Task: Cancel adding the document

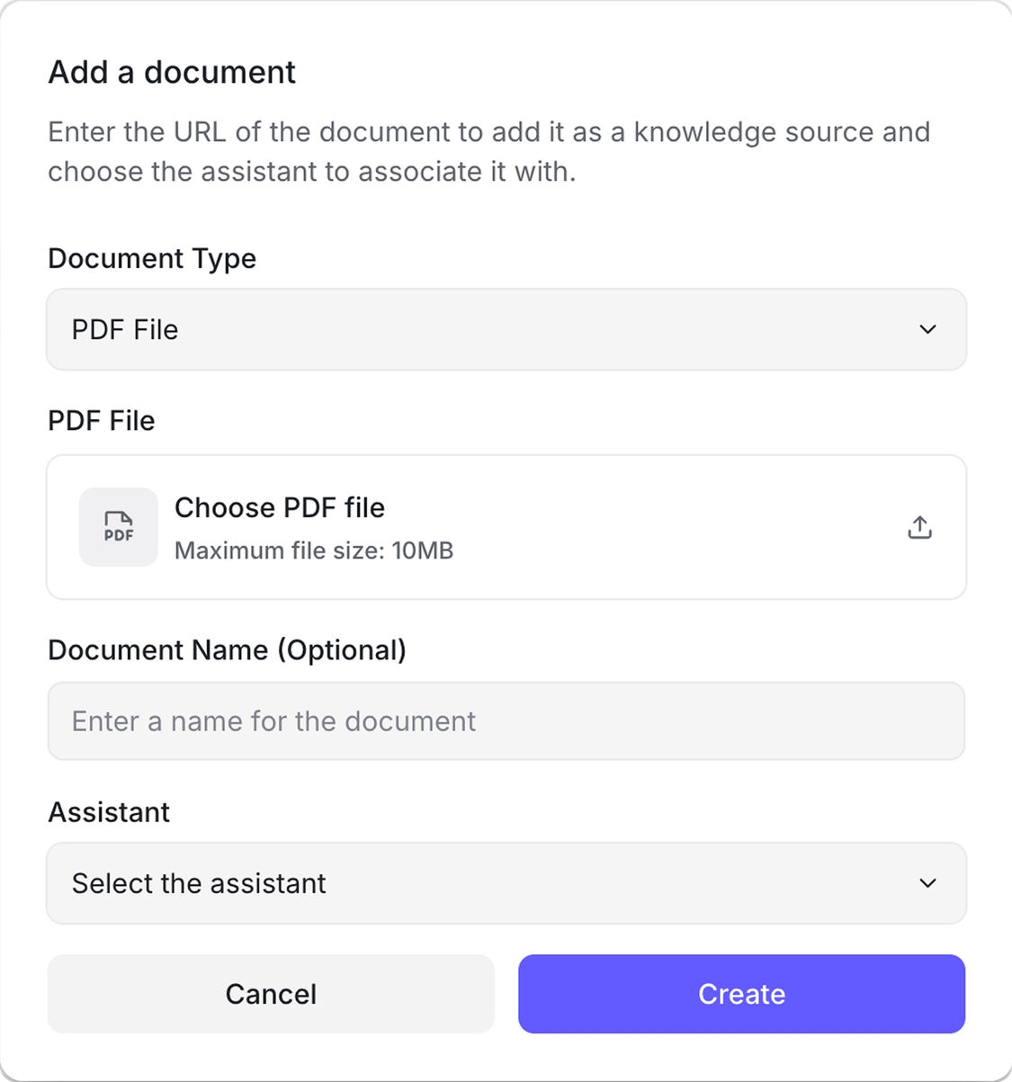Action: 271,994
